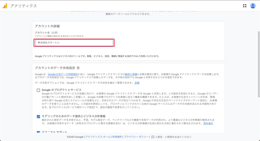The height and width of the screenshot is (141, 260).
Task: Click the 例を表示 link
Action: [208, 123]
